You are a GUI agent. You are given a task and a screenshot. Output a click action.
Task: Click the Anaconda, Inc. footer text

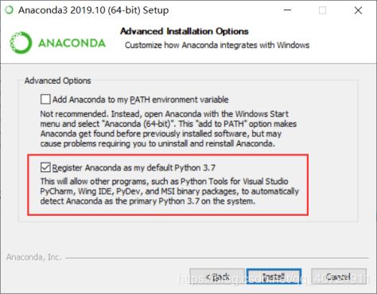33,257
